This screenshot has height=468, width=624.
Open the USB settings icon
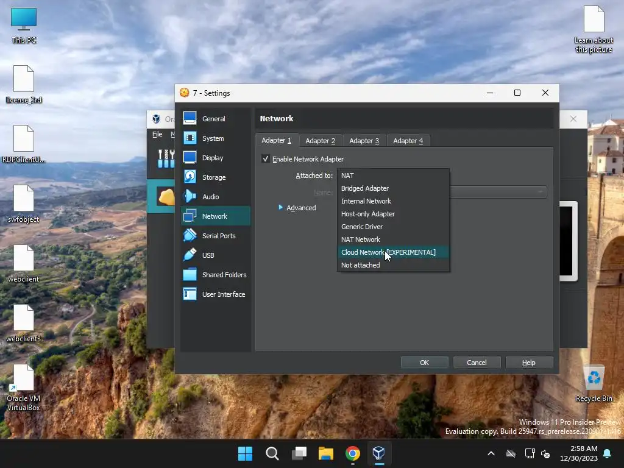coord(190,255)
